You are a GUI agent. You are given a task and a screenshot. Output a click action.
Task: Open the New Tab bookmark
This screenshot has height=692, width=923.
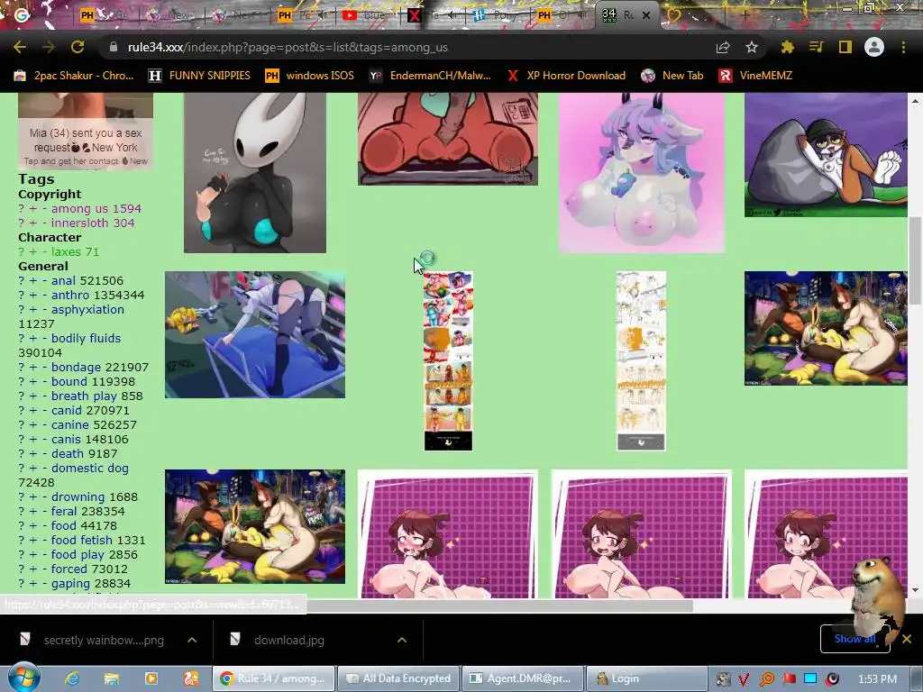tap(672, 76)
